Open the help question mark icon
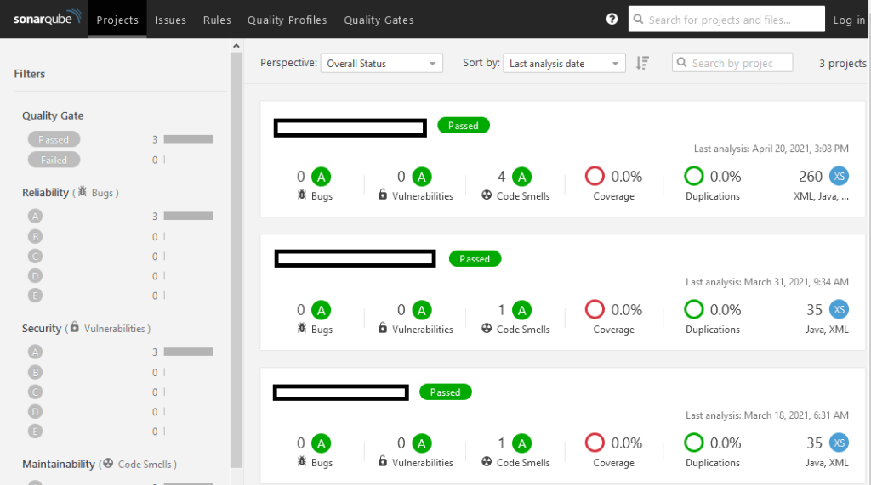The image size is (871, 485). coord(612,20)
